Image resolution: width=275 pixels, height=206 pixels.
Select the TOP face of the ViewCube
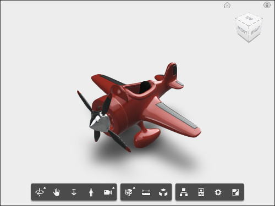(x=249, y=18)
